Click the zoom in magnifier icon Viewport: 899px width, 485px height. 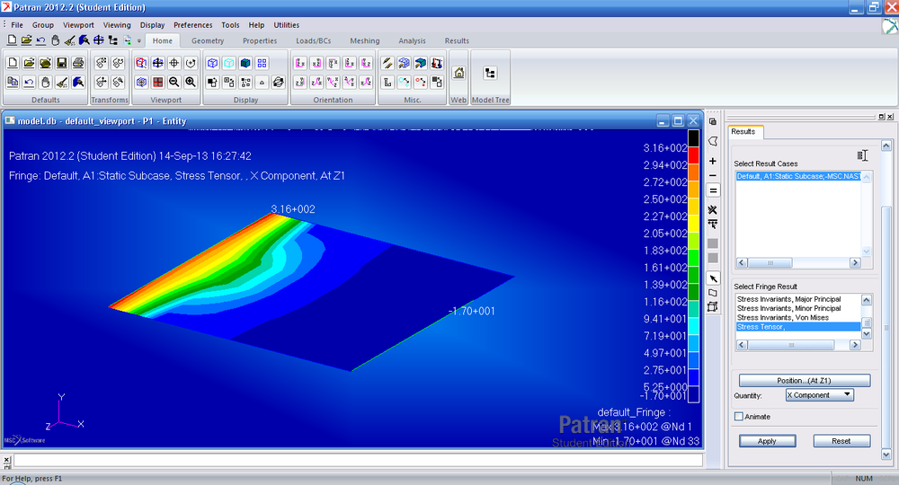pyautogui.click(x=190, y=82)
